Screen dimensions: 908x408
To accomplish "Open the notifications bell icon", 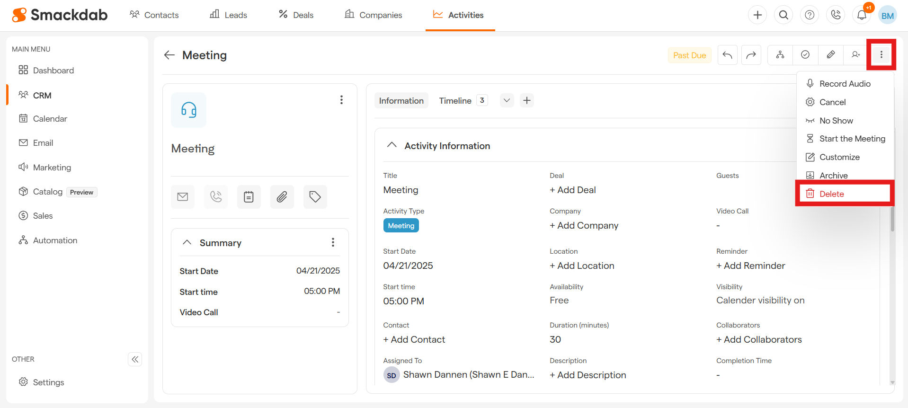I will coord(862,15).
